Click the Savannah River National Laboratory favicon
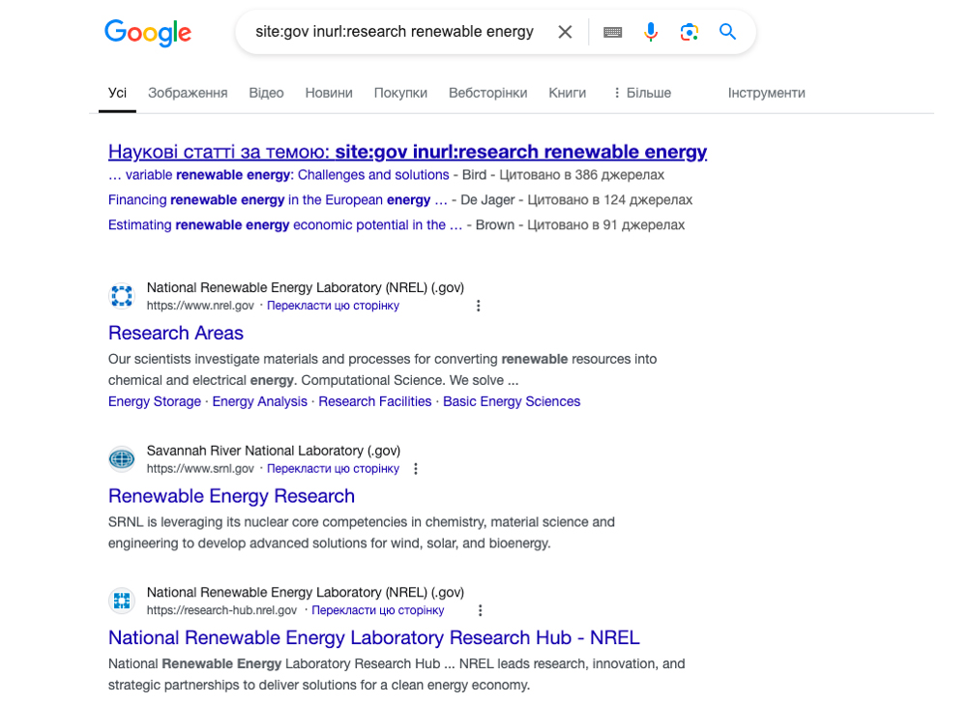 122,459
